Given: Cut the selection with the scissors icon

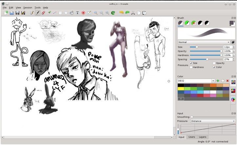Looking at the screenshot, I should click(x=133, y=13).
